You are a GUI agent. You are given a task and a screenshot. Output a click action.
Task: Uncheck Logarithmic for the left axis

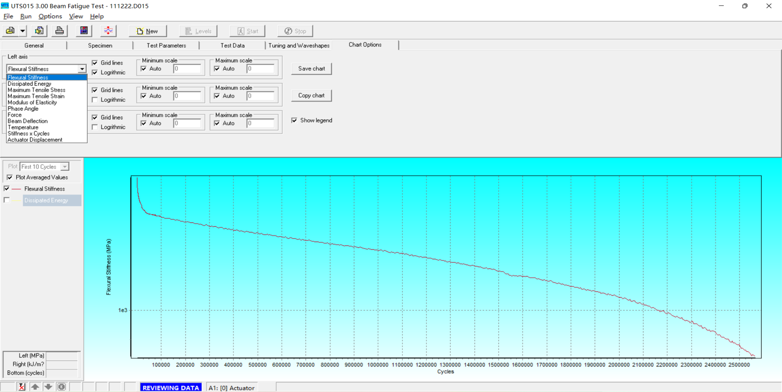click(x=95, y=72)
